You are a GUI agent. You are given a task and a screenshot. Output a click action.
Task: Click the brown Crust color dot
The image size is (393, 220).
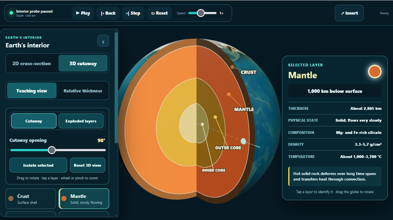pyautogui.click(x=11, y=199)
